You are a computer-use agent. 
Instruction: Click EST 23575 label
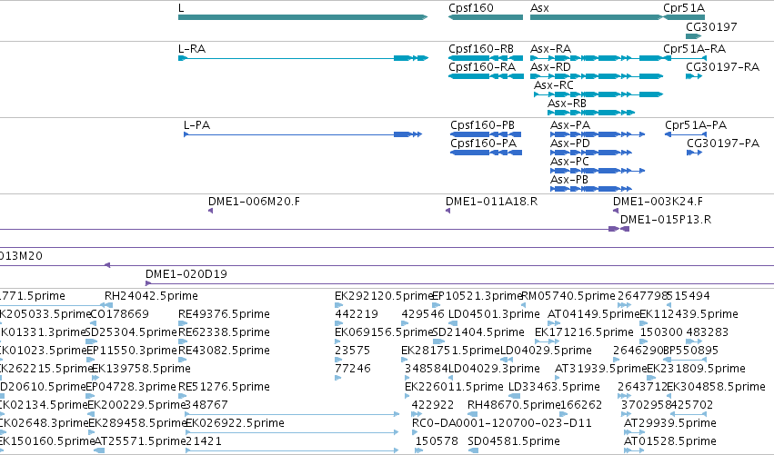pos(353,351)
